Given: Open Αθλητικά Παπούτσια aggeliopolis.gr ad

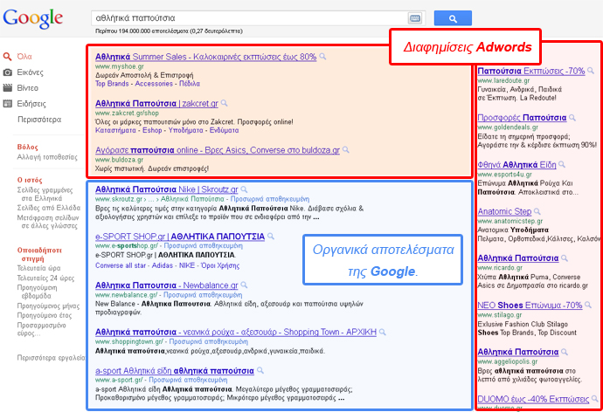Looking at the screenshot, I should click(x=518, y=353).
